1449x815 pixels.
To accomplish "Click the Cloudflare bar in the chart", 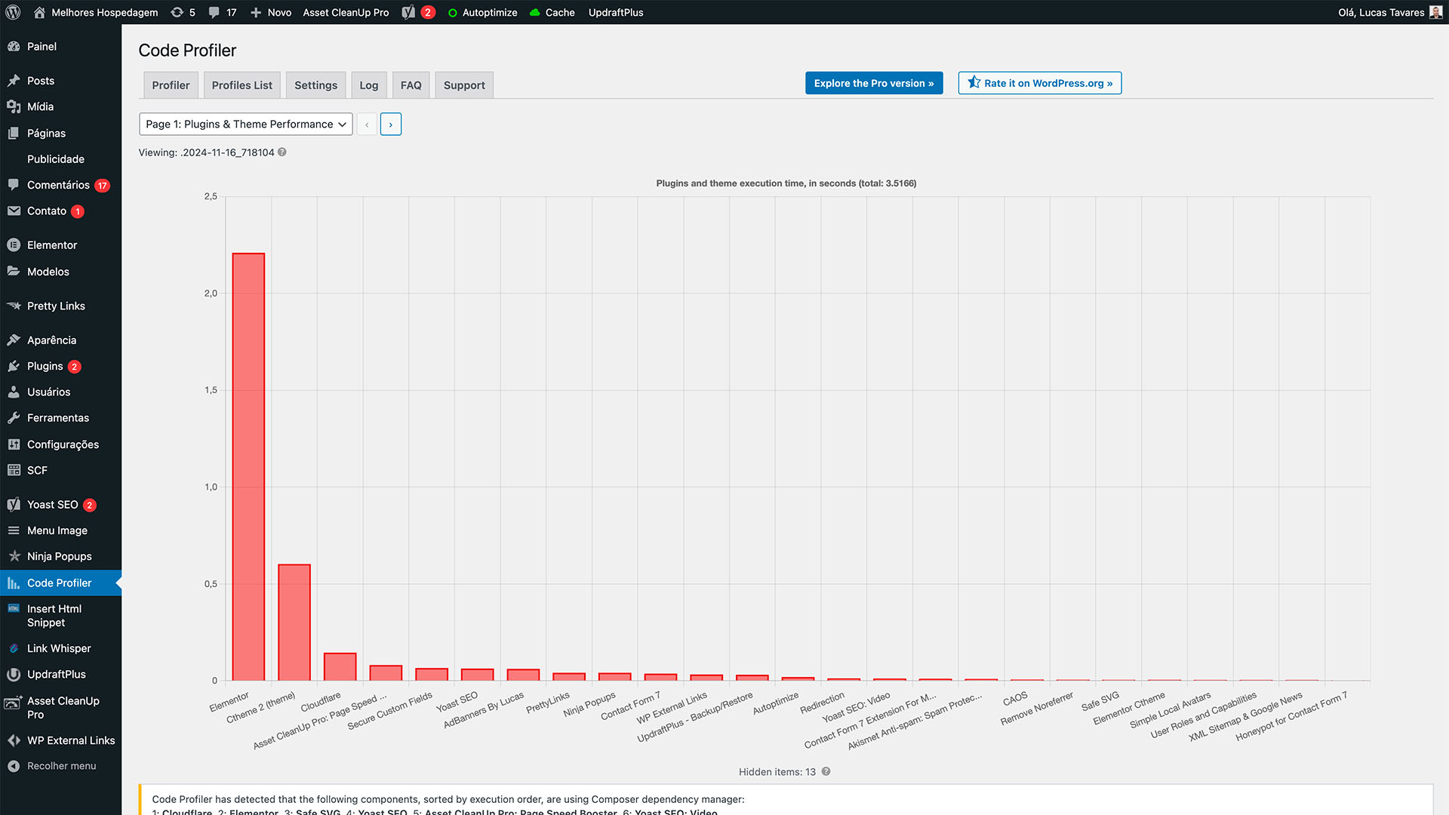I will click(x=340, y=667).
